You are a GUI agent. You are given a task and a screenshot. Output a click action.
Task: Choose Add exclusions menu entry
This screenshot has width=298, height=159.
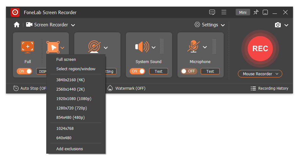[76, 149]
